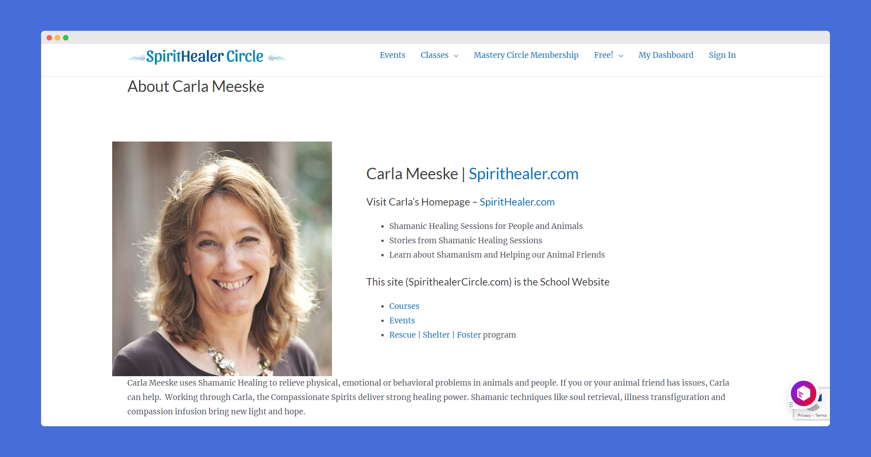The image size is (871, 457).
Task: Follow the Shelter program link
Action: coord(436,335)
